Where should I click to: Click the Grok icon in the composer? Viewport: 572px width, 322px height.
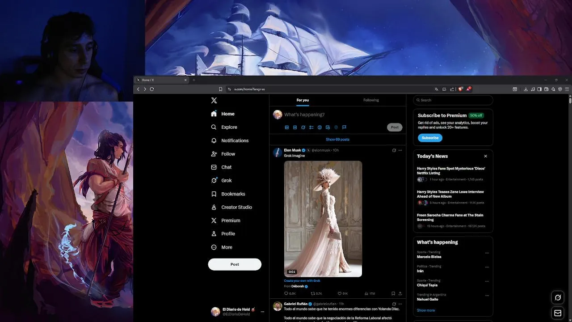pos(303,127)
